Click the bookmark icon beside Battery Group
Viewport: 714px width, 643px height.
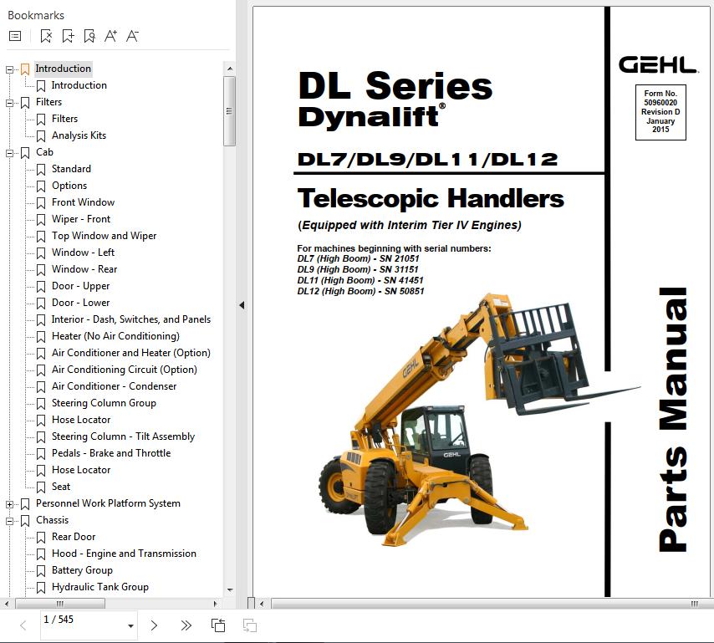click(x=41, y=570)
